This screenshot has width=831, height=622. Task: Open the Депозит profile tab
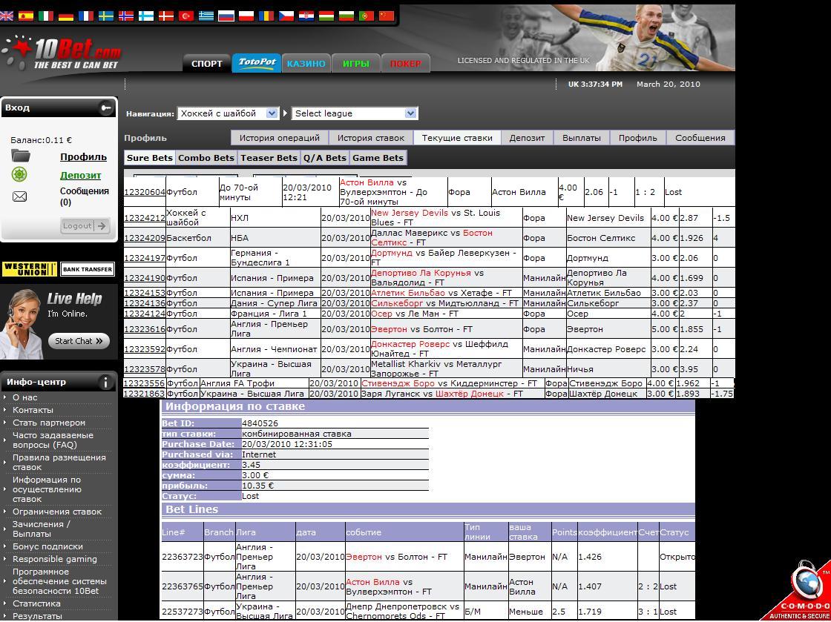click(527, 138)
